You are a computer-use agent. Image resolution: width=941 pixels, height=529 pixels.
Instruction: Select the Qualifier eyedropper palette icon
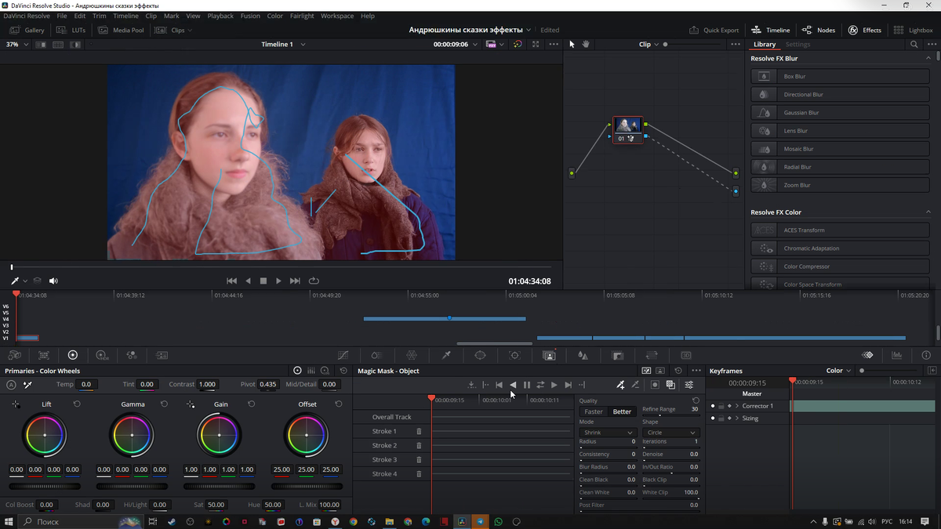tap(446, 355)
